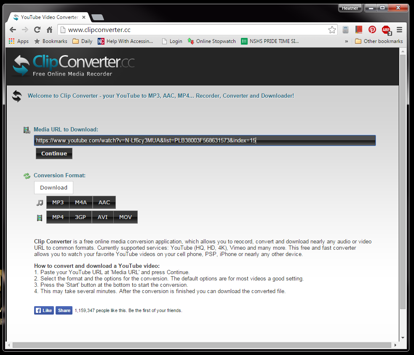Viewport: 414px width, 355px height.
Task: Open the Daily bookmarks folder
Action: tap(83, 41)
